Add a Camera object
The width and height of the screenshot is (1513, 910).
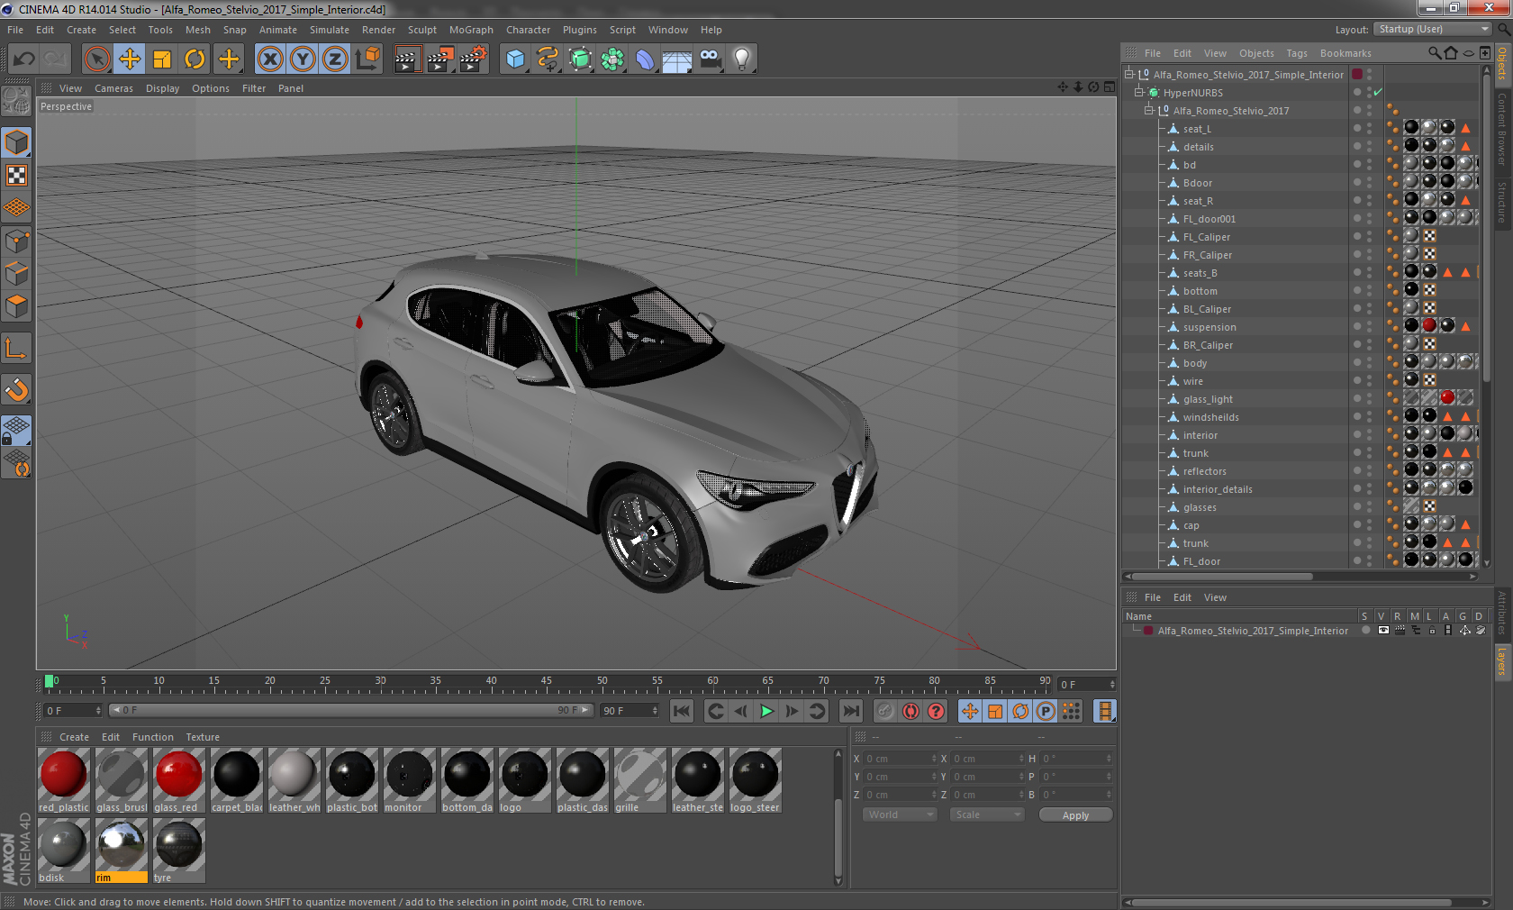710,59
